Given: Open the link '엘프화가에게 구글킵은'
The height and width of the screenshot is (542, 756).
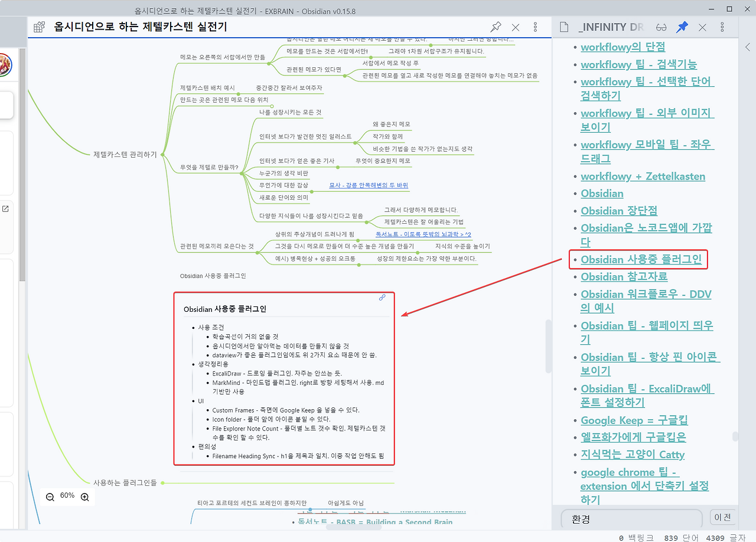Looking at the screenshot, I should 633,437.
